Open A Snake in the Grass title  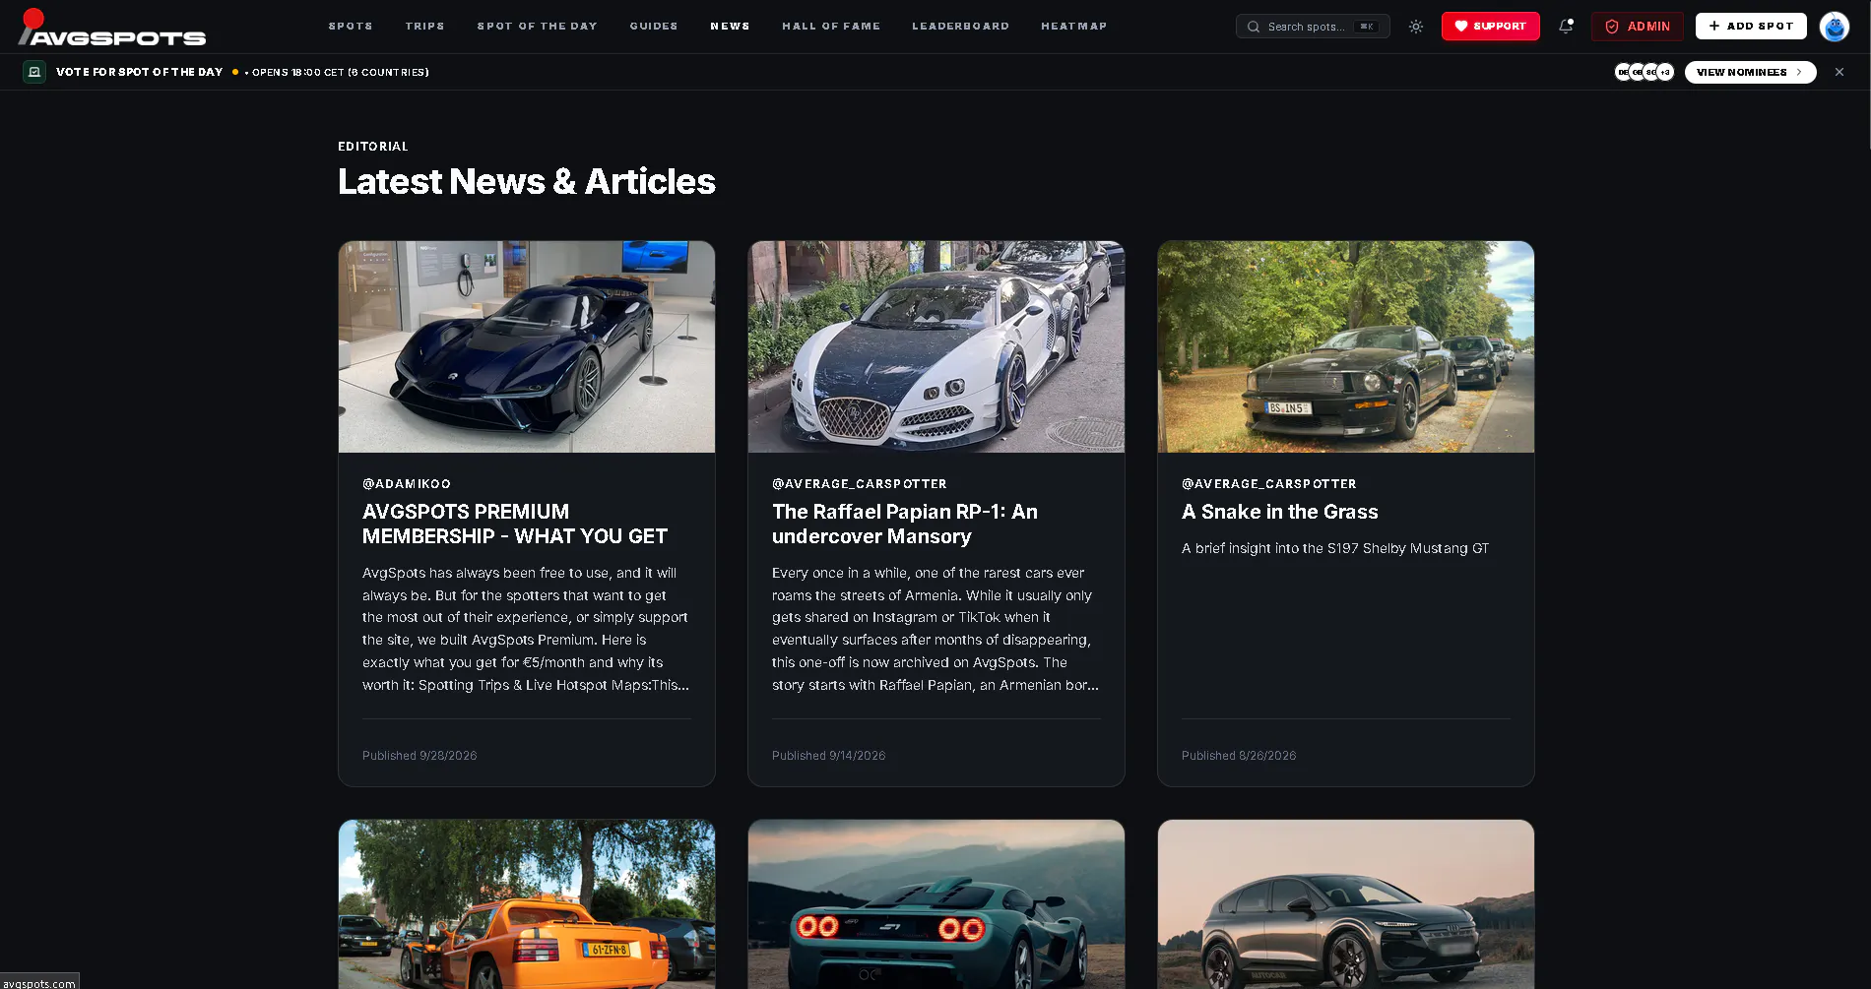[1279, 512]
